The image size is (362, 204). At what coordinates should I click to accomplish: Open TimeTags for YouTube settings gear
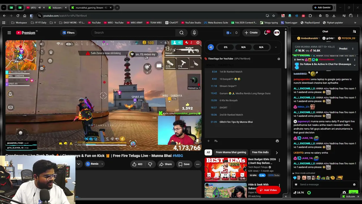pos(279,59)
